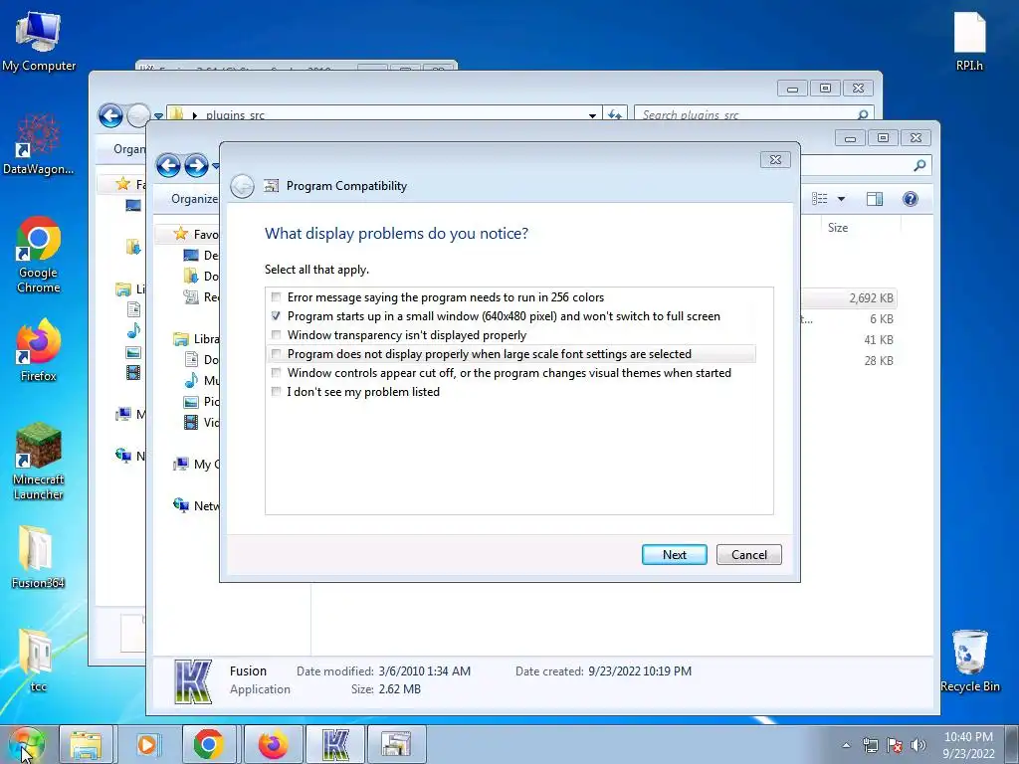Open the DataWagon desktop shortcut

[39, 144]
